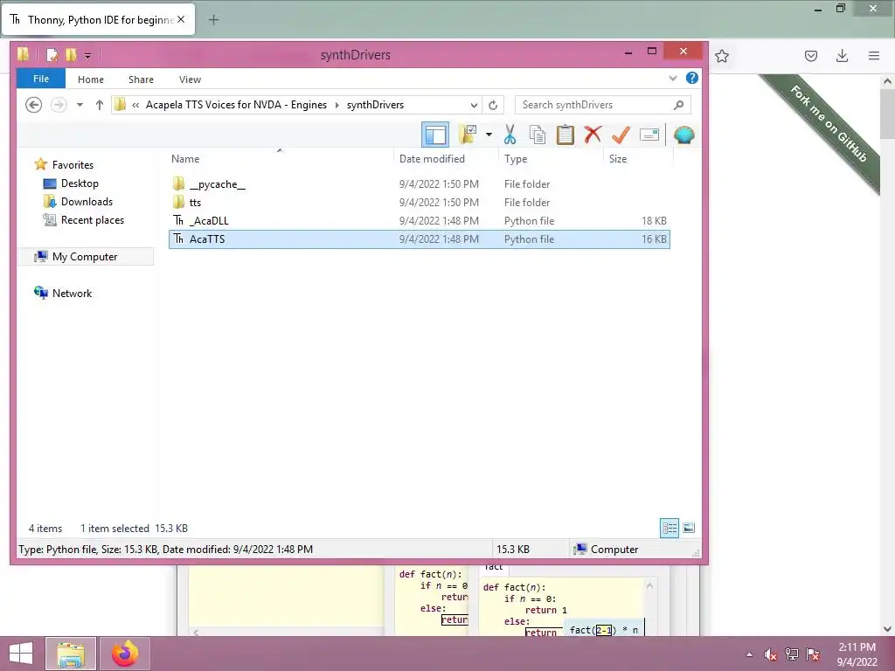Delete AcaTTS with the red X icon
895x671 pixels.
pos(593,135)
